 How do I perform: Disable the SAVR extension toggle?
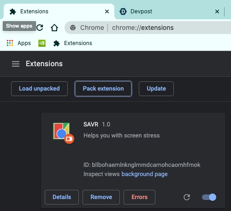(209, 197)
